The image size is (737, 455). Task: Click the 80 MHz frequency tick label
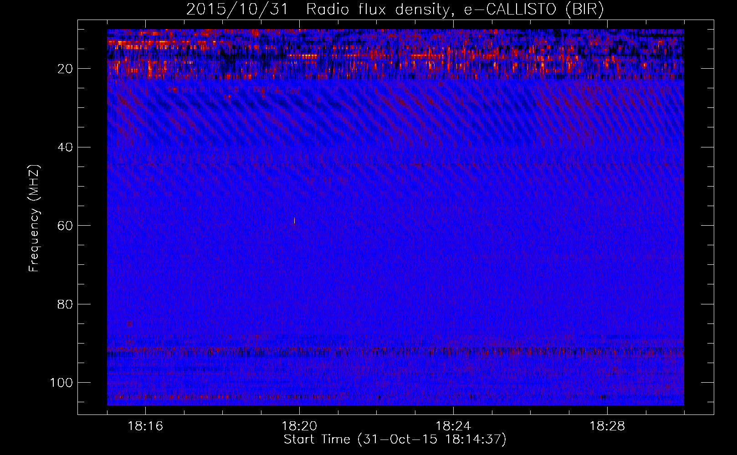tap(65, 304)
